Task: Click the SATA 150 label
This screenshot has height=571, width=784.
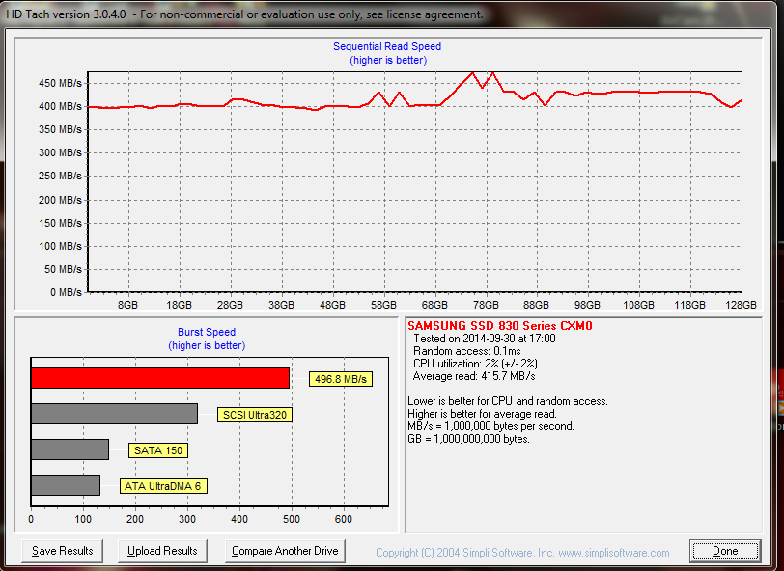Action: pos(158,450)
